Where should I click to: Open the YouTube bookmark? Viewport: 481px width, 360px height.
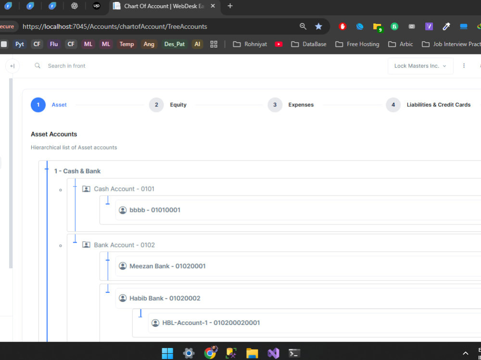pyautogui.click(x=278, y=44)
